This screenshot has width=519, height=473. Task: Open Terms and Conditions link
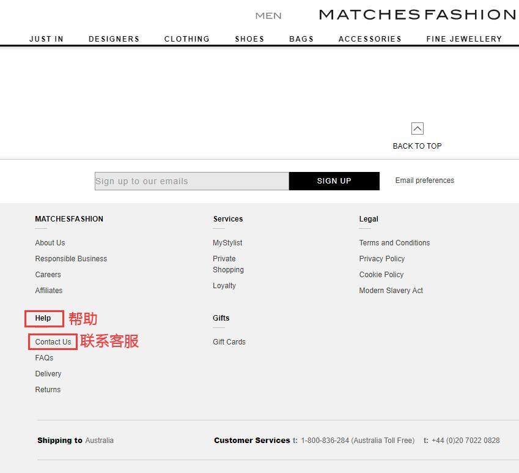394,243
